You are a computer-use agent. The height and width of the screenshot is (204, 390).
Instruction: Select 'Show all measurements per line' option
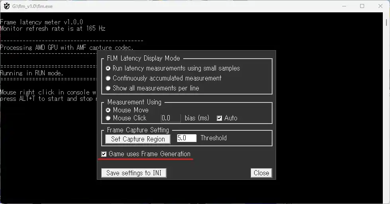108,88
